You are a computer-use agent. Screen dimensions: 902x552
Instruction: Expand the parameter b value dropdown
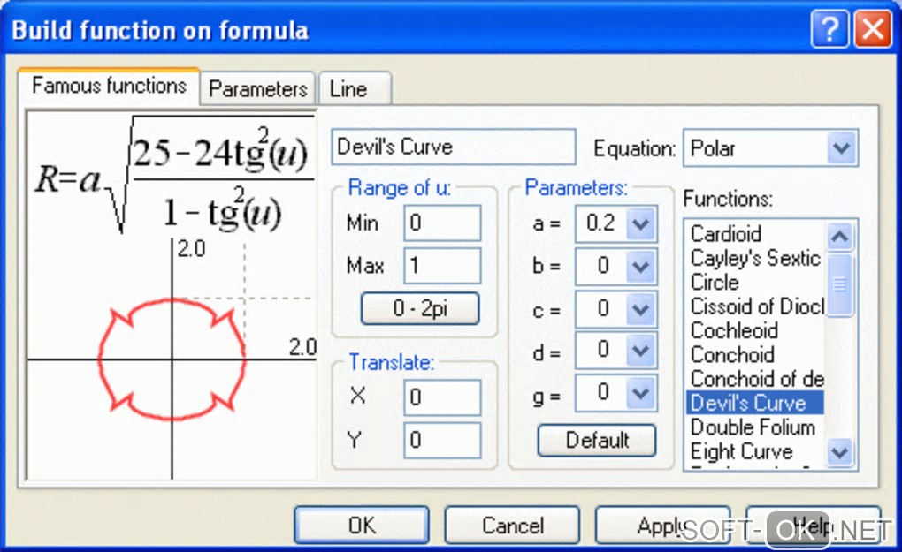point(640,267)
